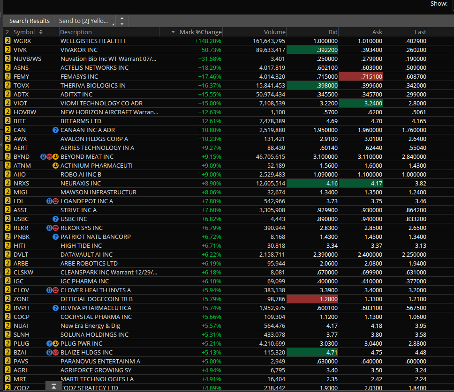Sort by the Volume column header
The image size is (454, 392).
274,32
